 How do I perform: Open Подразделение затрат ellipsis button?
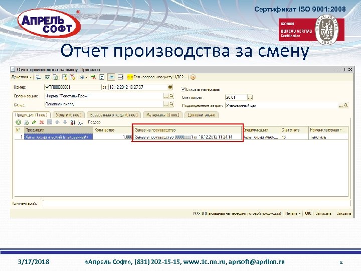[x=341, y=106]
